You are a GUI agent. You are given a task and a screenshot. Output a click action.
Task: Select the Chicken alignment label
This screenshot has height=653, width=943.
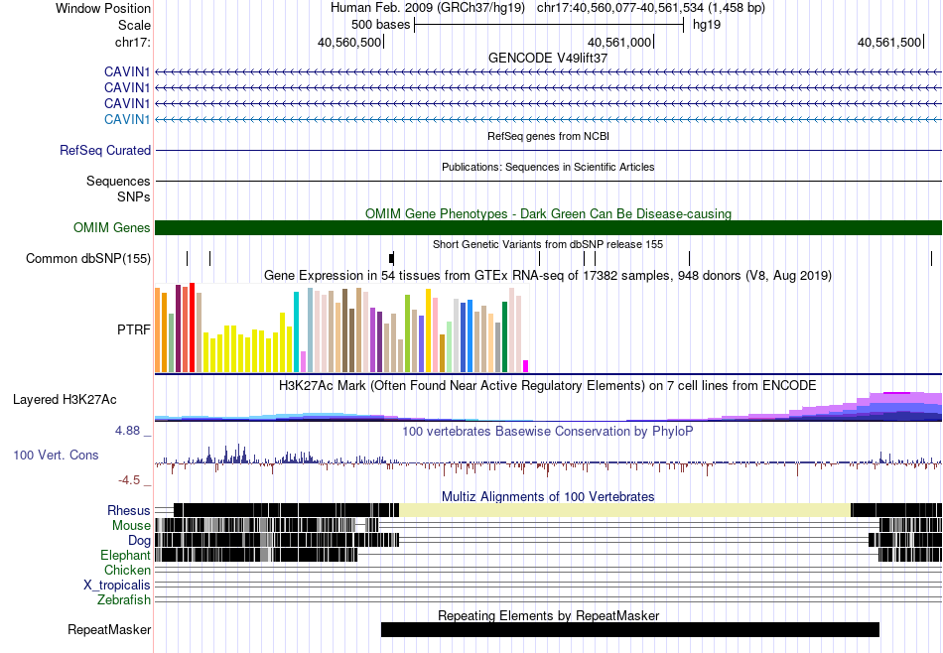[x=127, y=570]
